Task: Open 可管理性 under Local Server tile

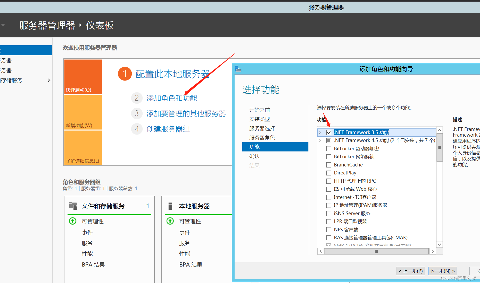Action: [190, 221]
